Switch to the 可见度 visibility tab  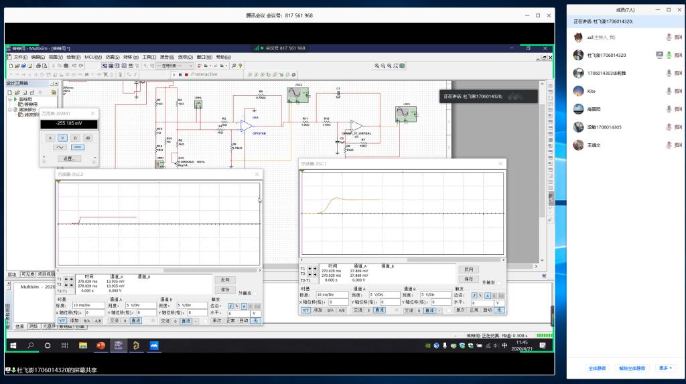point(28,274)
